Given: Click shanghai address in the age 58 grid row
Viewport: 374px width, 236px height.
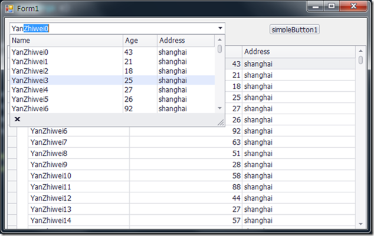Looking at the screenshot, I should [298, 176].
